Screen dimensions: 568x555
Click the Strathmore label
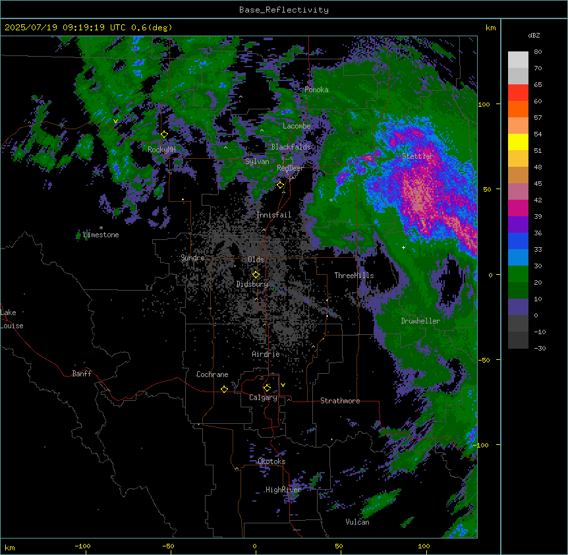tap(340, 401)
